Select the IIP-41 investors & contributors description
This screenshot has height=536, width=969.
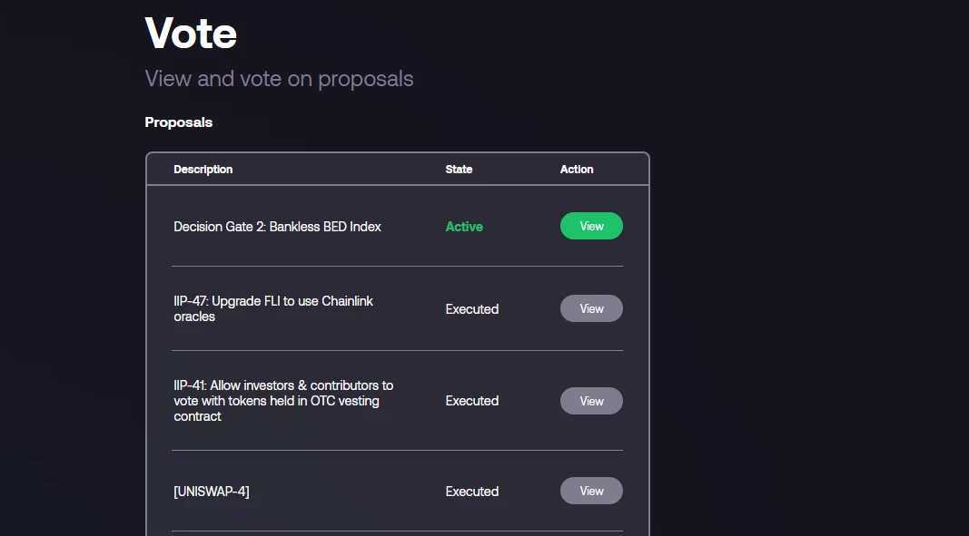click(x=283, y=401)
